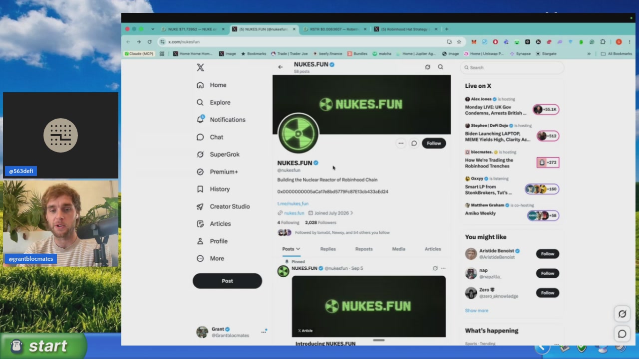Open Articles in the sidebar
This screenshot has height=359, width=639.
pyautogui.click(x=213, y=224)
